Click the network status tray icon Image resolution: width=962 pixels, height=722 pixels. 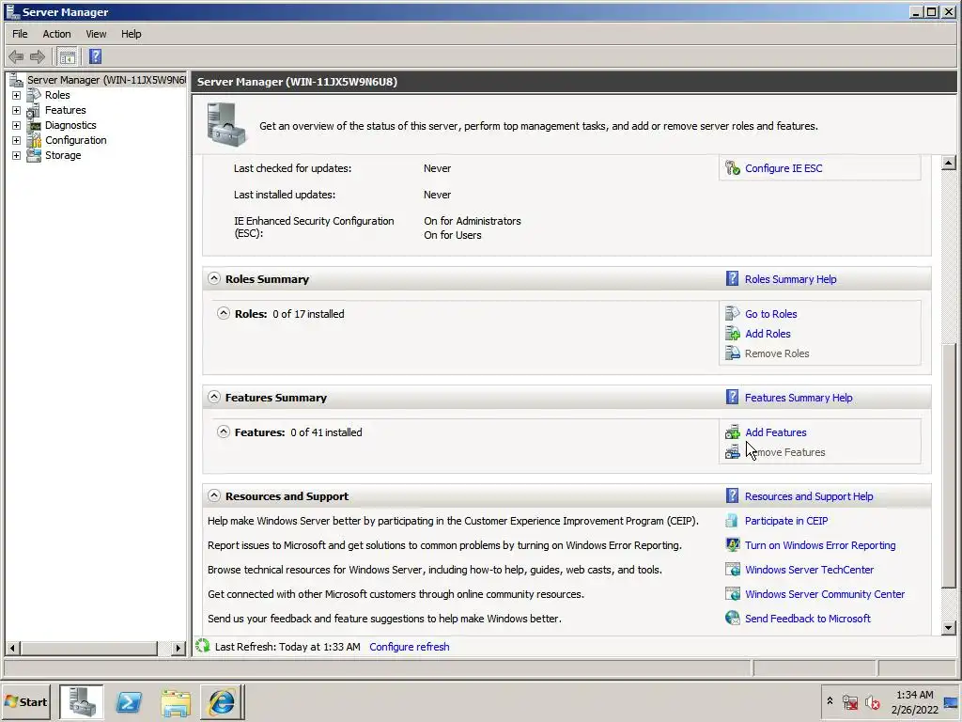point(849,701)
